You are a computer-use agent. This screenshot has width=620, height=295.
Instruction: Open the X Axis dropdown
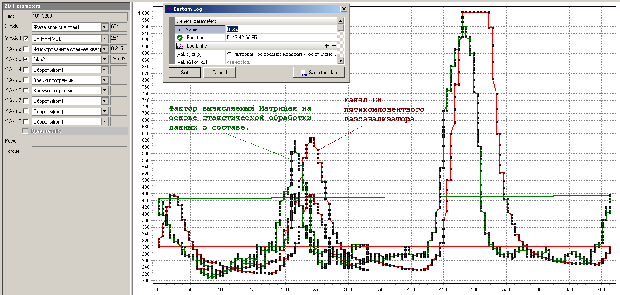pos(104,27)
